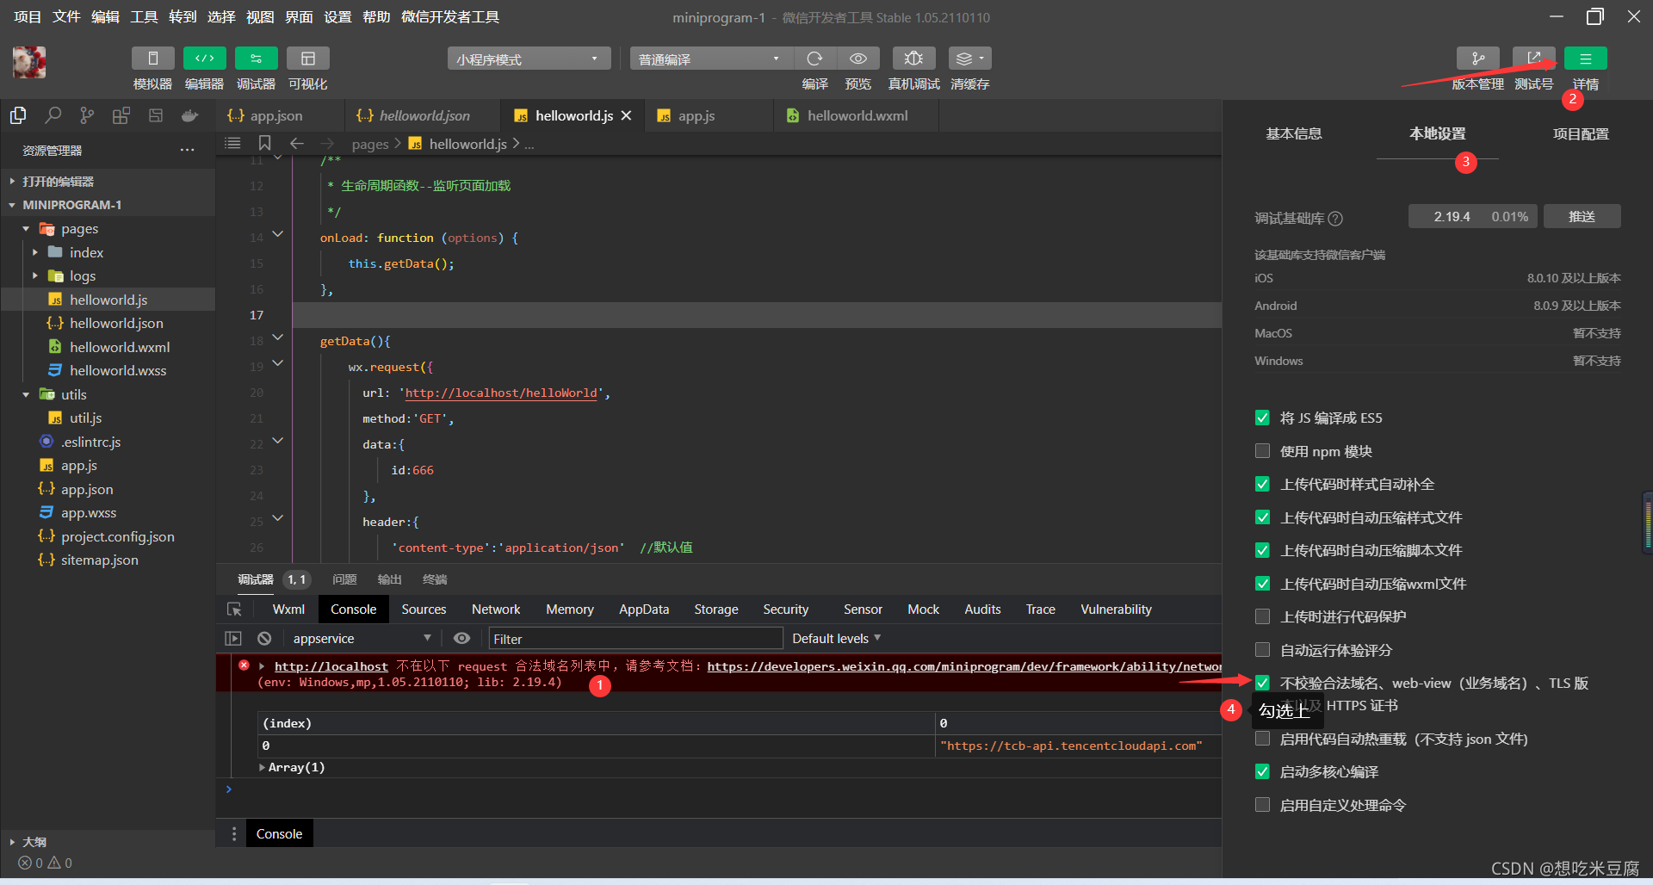Click the test account (测试号) icon
The image size is (1653, 885).
tap(1533, 59)
